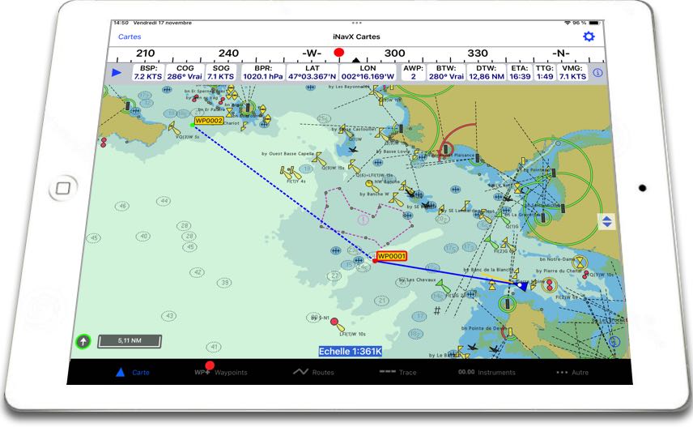
Task: Tap the blue boat position icon
Action: tap(523, 285)
